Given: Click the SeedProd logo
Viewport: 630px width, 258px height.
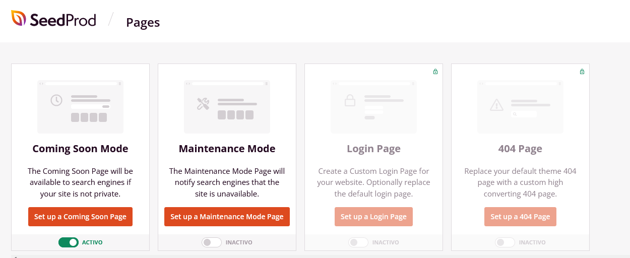Looking at the screenshot, I should coord(53,20).
